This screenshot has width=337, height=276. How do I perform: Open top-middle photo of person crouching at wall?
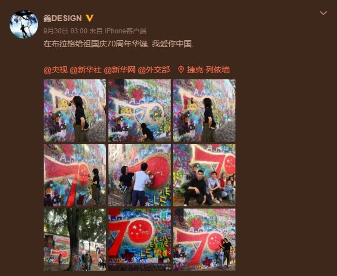tap(140, 110)
